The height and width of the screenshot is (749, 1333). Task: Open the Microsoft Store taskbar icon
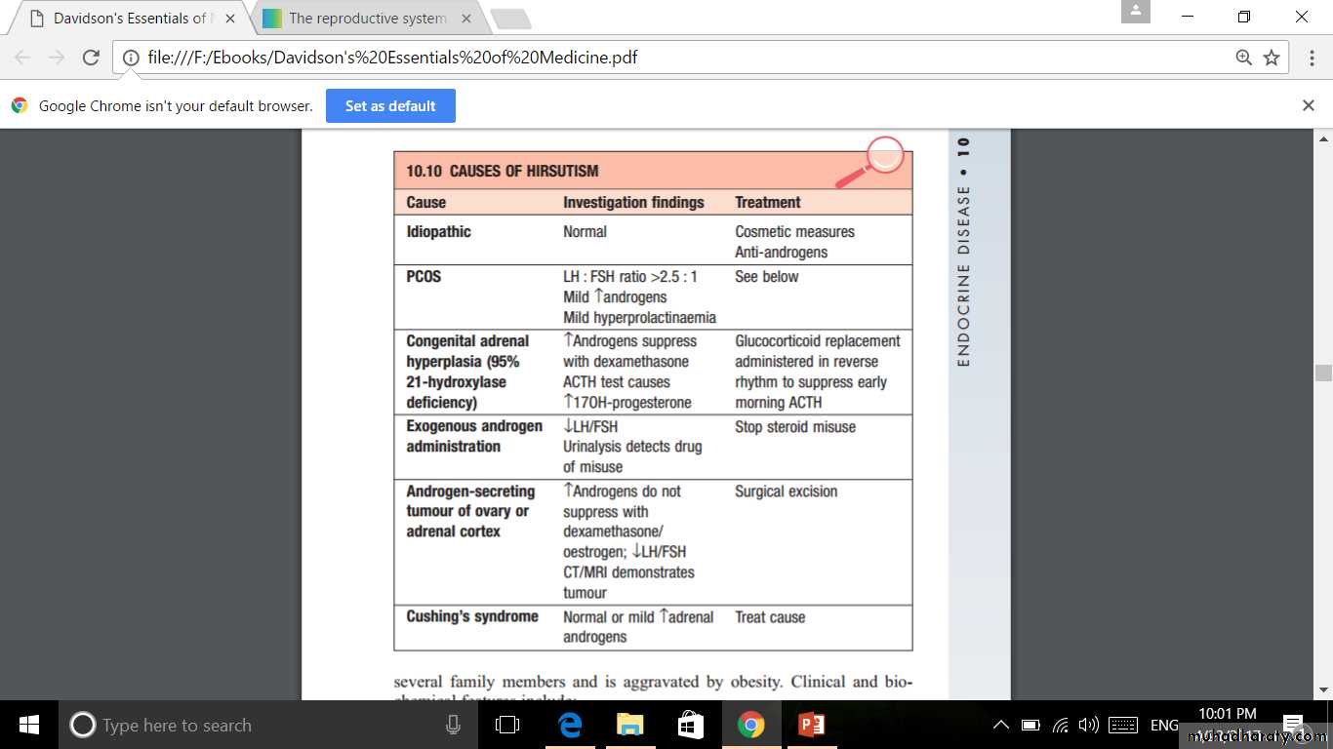(690, 725)
